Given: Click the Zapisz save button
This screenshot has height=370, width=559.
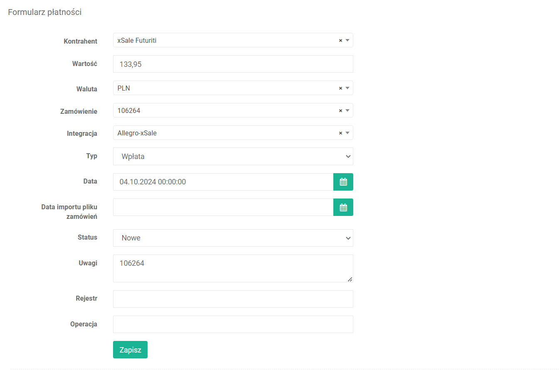Looking at the screenshot, I should point(130,350).
